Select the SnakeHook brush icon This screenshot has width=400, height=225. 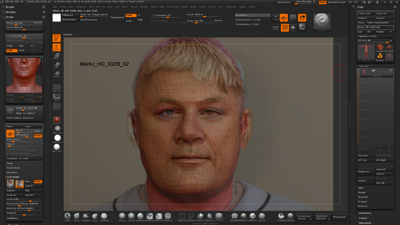coord(86,216)
